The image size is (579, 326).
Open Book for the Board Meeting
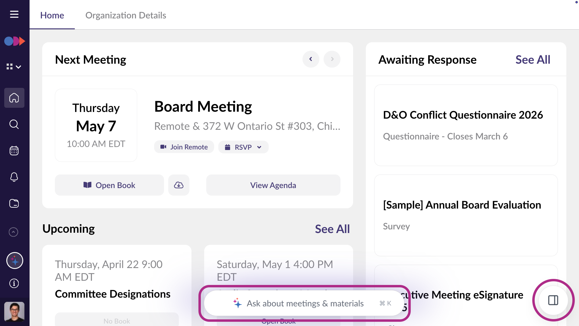point(109,185)
